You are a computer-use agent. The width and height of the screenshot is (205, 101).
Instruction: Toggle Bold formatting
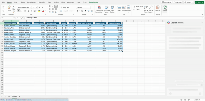19,11
